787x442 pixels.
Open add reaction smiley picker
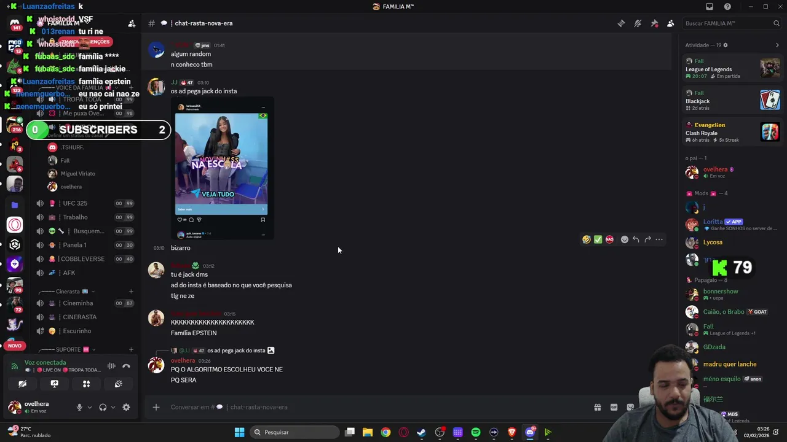(625, 239)
